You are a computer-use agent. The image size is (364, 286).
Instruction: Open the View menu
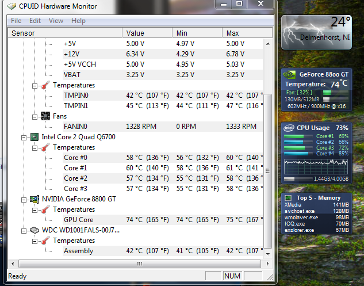[x=56, y=21]
